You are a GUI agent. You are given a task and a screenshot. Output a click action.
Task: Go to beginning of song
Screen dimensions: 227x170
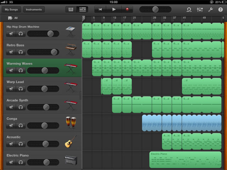(100, 10)
